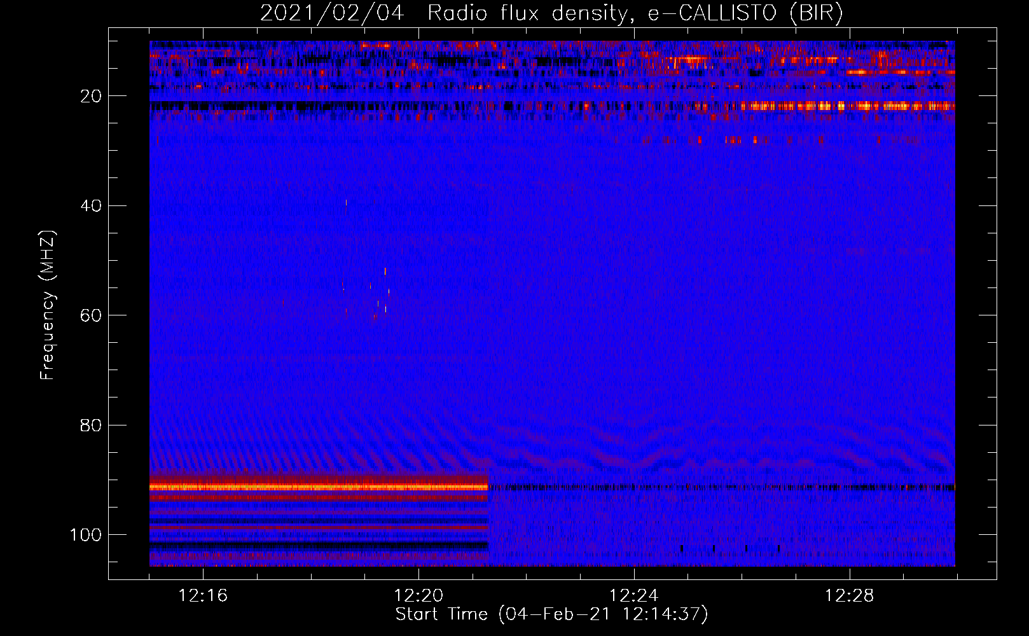
Task: Click the '60' frequency tick label
Action: click(x=91, y=315)
